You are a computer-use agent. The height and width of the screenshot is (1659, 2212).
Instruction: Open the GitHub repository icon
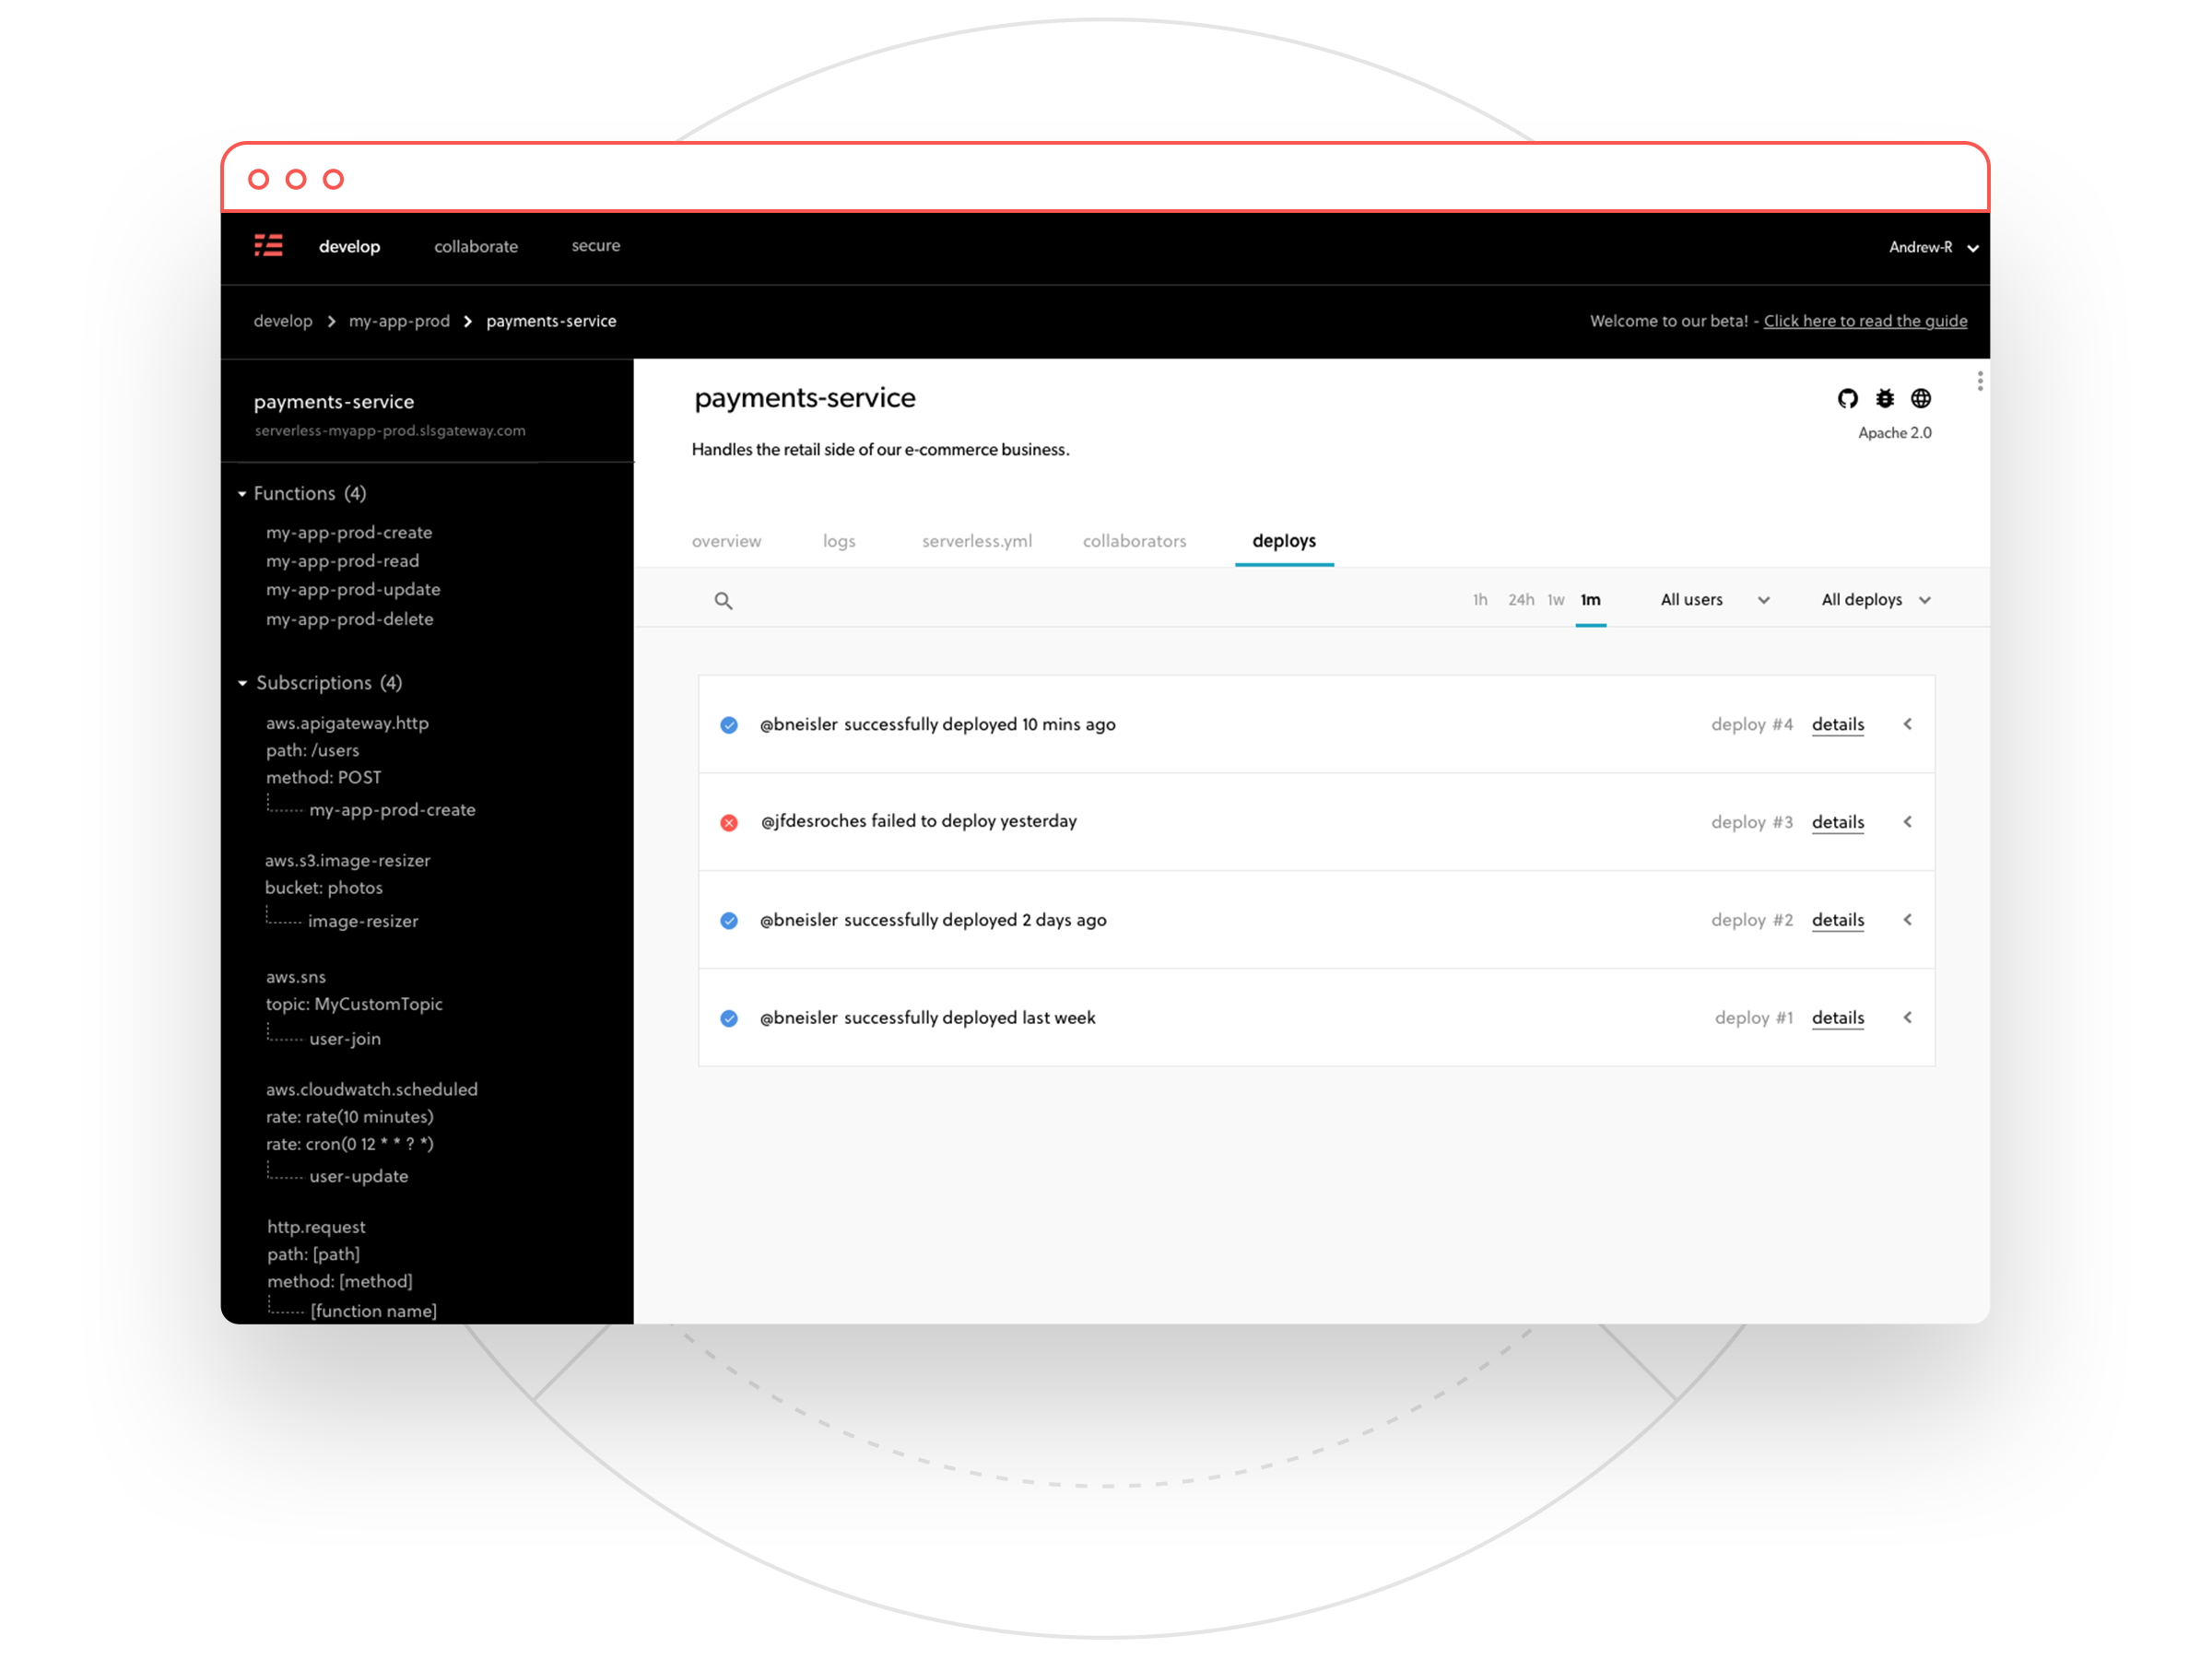coord(1847,399)
